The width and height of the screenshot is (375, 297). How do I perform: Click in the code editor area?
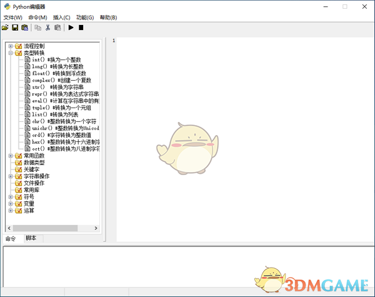tap(245, 139)
